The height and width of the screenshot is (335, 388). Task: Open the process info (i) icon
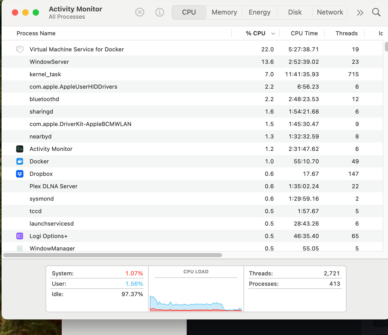pos(160,12)
